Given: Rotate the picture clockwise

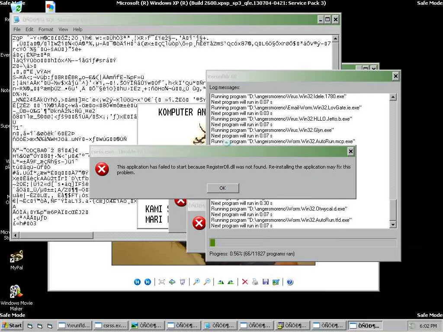Looking at the screenshot, I should [x=221, y=282].
